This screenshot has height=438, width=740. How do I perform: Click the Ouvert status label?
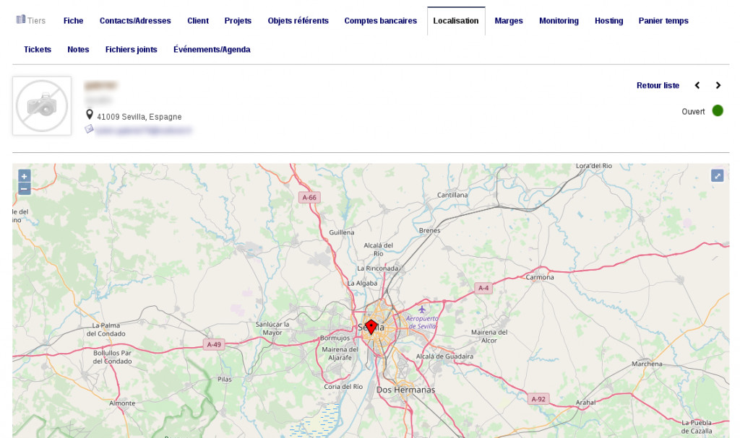click(693, 112)
